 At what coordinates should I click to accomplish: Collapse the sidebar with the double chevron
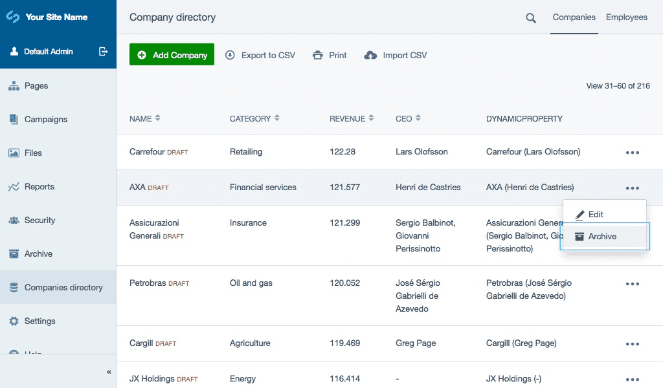click(x=109, y=372)
